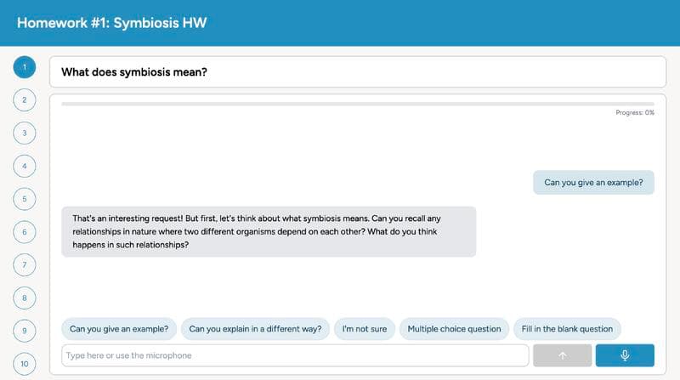This screenshot has height=380, width=680.
Task: Go to question 1 circle
Action: click(x=25, y=67)
